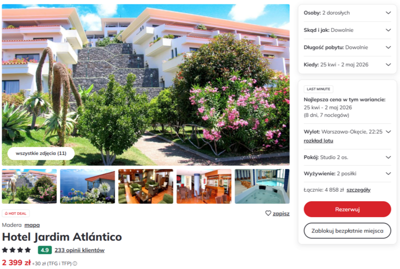Click the green 4.9 rating badge
The width and height of the screenshot is (400, 269).
[44, 250]
